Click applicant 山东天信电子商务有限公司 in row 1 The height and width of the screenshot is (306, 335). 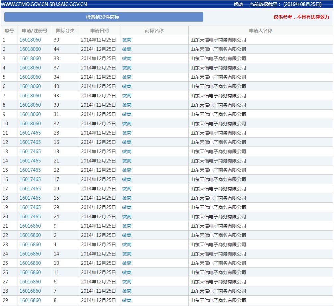tap(218, 40)
